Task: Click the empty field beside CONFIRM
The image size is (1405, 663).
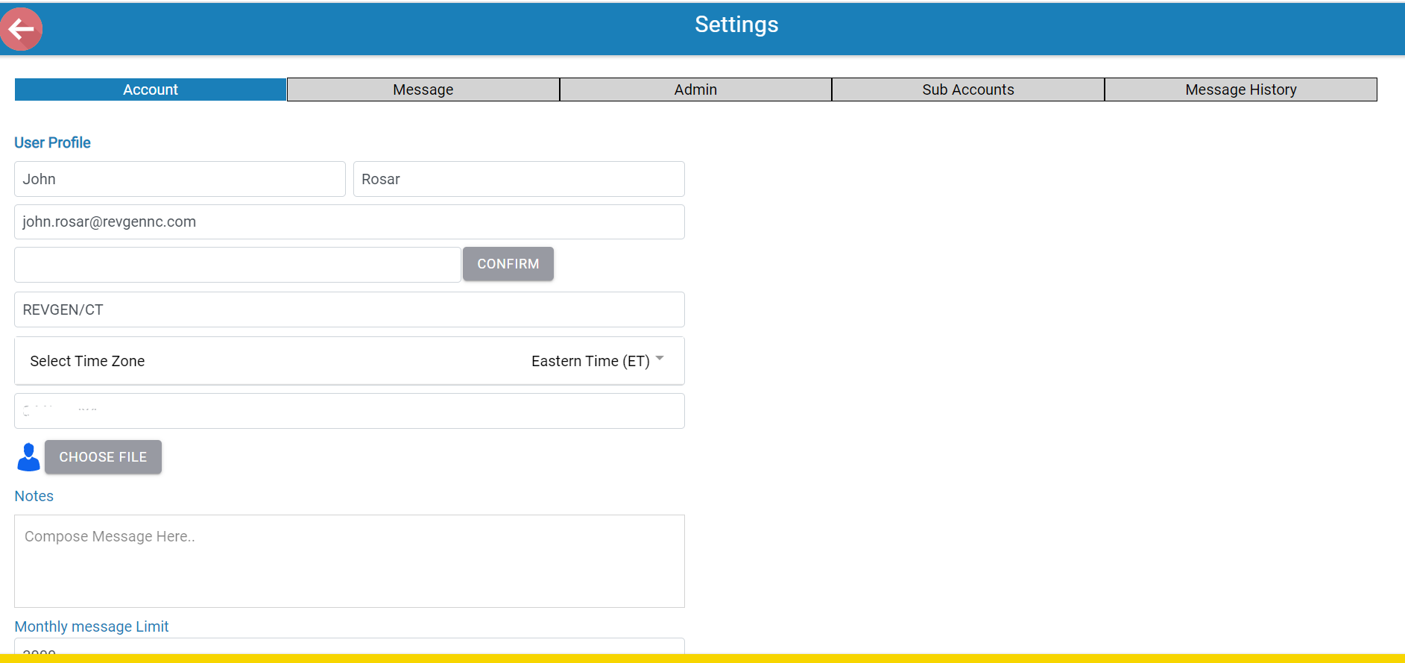Action: pos(237,265)
